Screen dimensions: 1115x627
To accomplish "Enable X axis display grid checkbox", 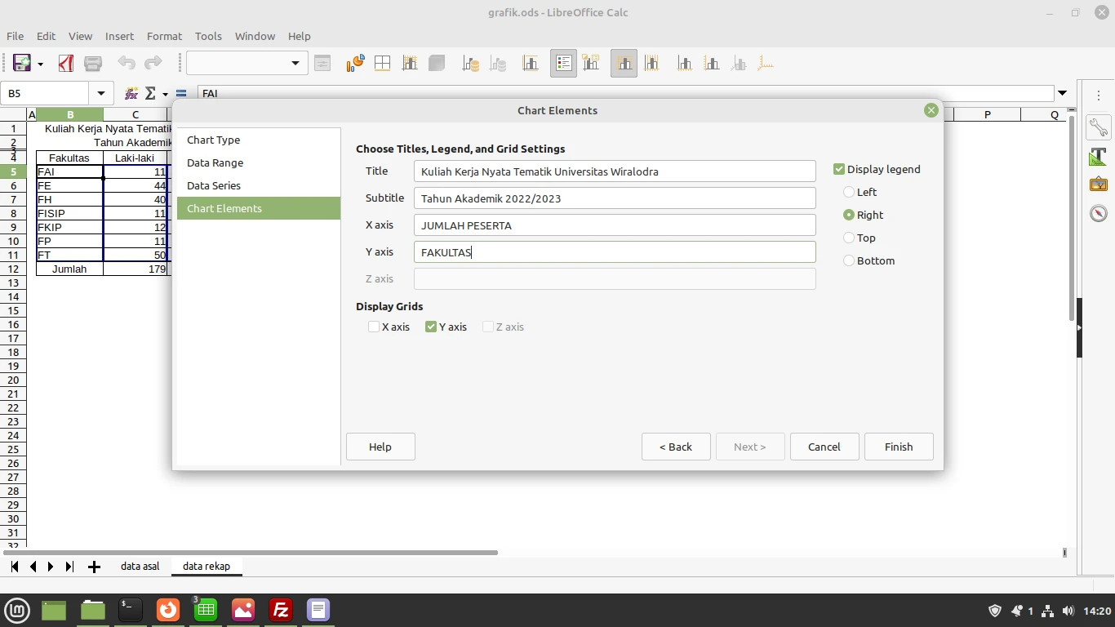I will (374, 327).
